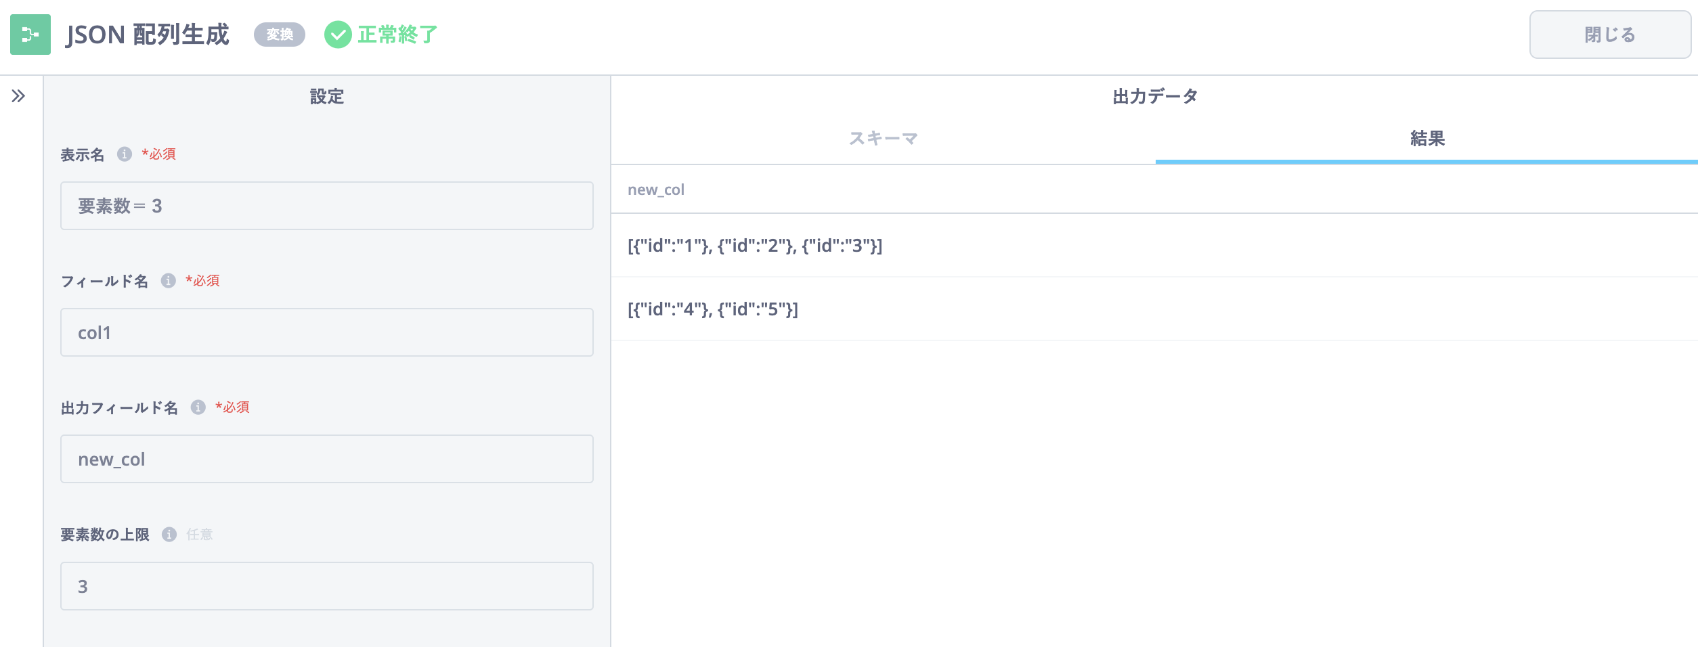Click the green JSON array node icon
The image size is (1698, 647).
tap(30, 35)
